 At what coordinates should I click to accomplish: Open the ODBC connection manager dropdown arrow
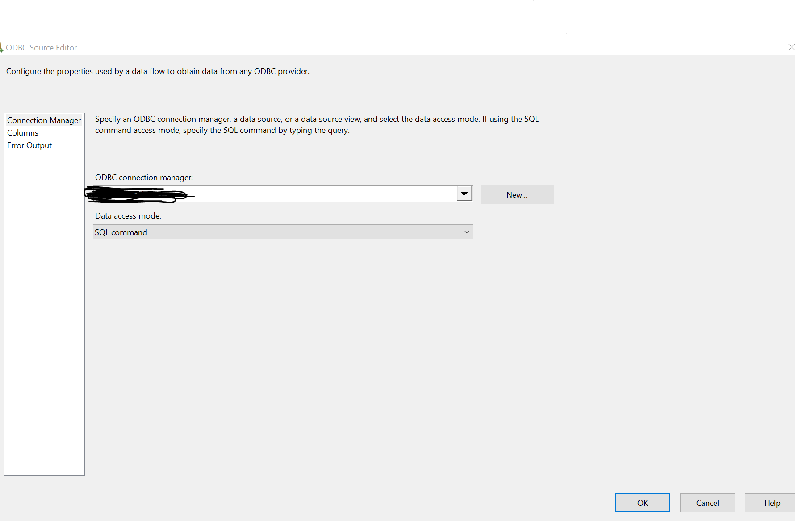(x=464, y=193)
